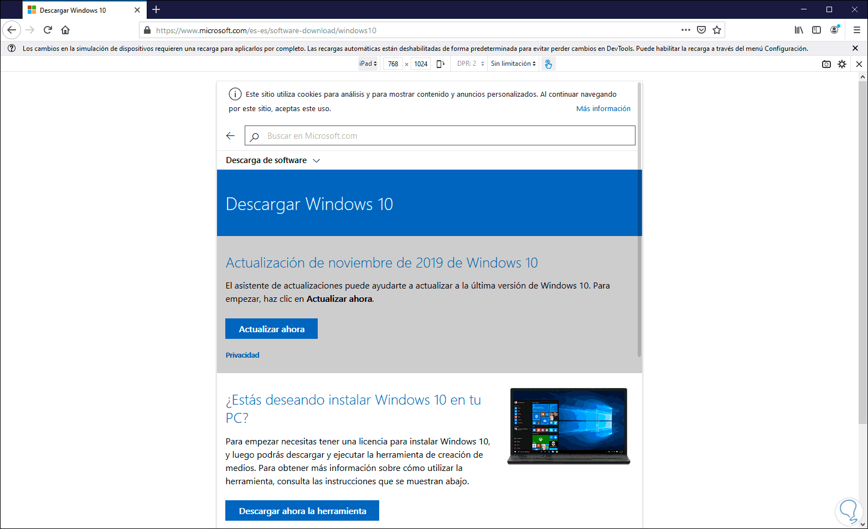Open a new browser tab
This screenshot has height=529, width=868.
[156, 9]
